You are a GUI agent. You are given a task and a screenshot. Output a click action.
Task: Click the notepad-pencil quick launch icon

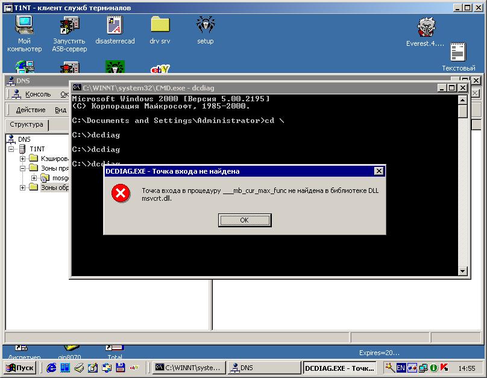(x=93, y=368)
